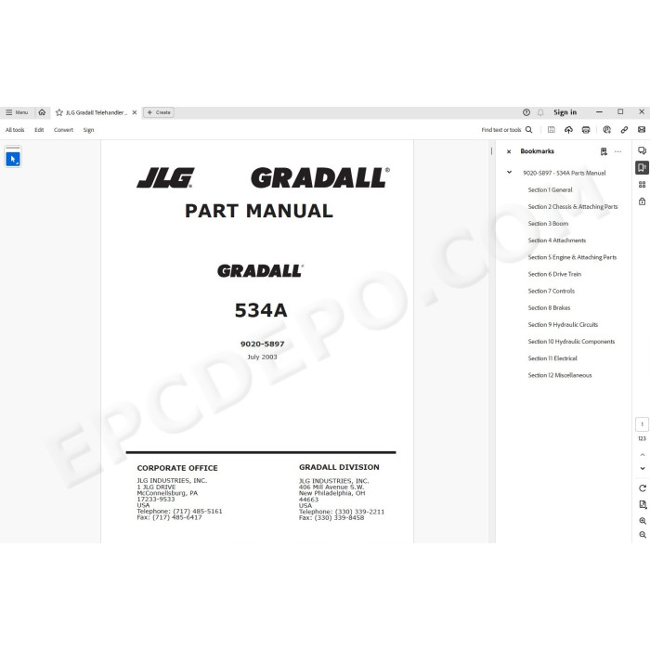Image resolution: width=650 pixels, height=650 pixels.
Task: Open the notifications bell icon
Action: coord(540,112)
